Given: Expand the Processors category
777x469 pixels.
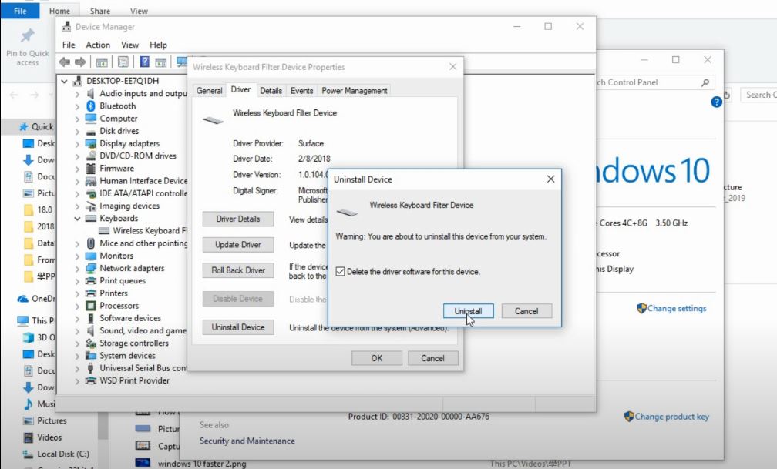Looking at the screenshot, I should coord(77,306).
